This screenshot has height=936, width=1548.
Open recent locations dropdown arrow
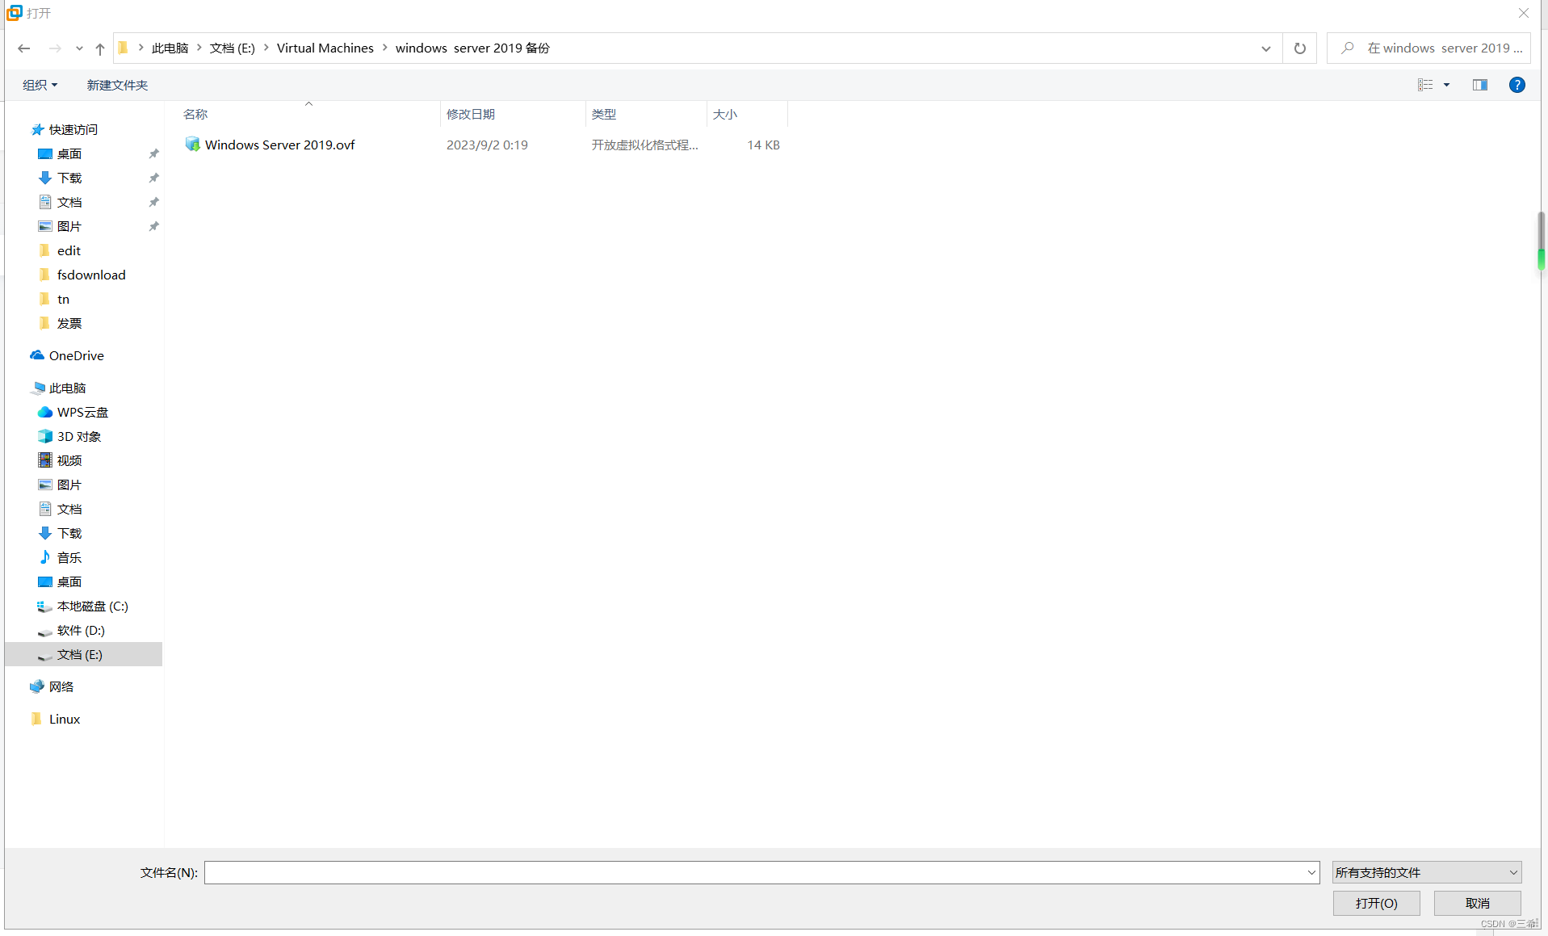click(x=79, y=48)
